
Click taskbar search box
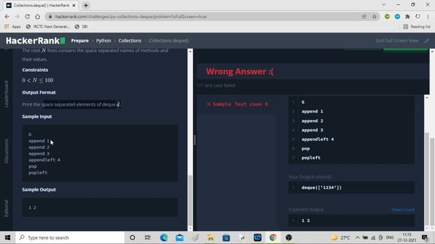click(x=70, y=238)
